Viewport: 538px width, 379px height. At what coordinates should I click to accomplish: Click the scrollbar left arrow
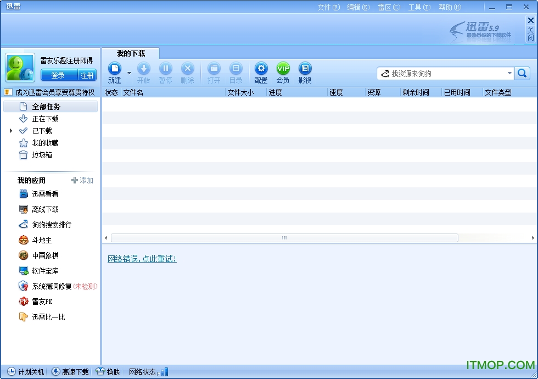coord(106,237)
